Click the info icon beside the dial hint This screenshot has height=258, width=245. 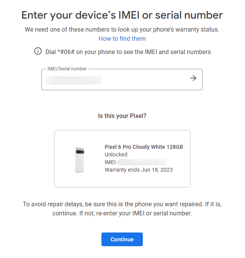tap(38, 51)
